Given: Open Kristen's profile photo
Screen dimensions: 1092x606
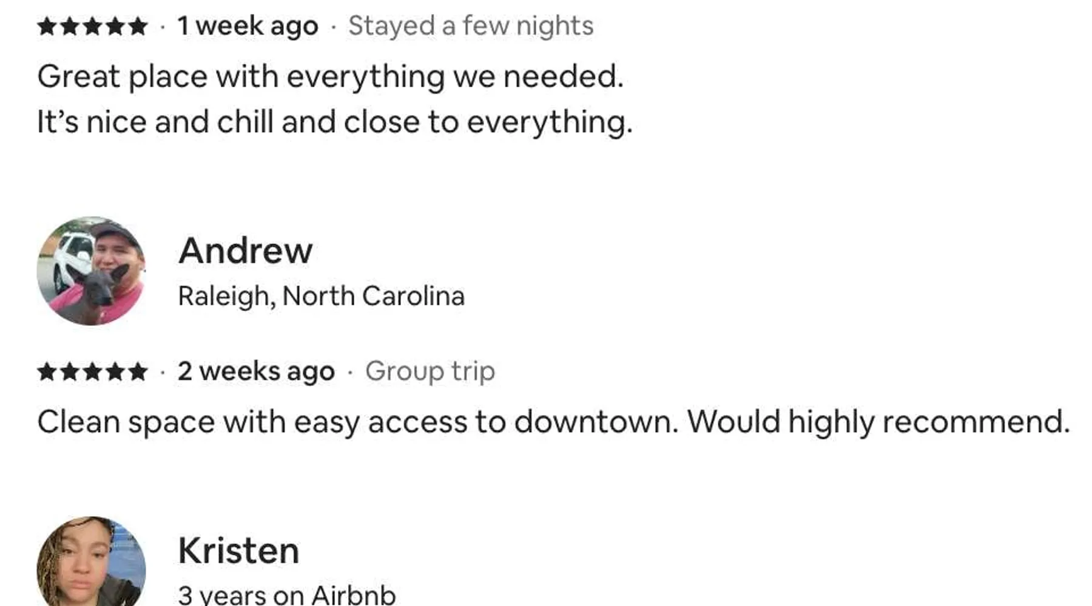Looking at the screenshot, I should (91, 564).
